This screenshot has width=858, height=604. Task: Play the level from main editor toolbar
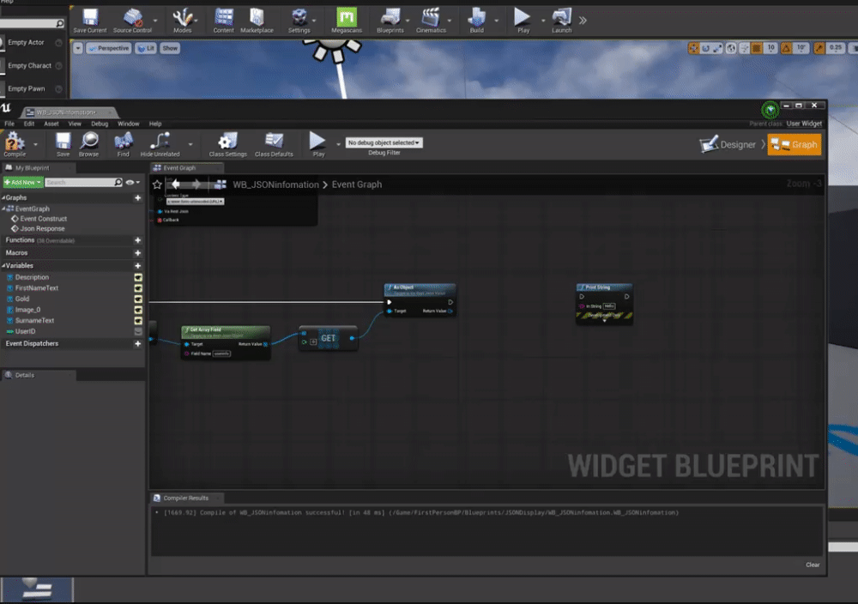coord(523,21)
